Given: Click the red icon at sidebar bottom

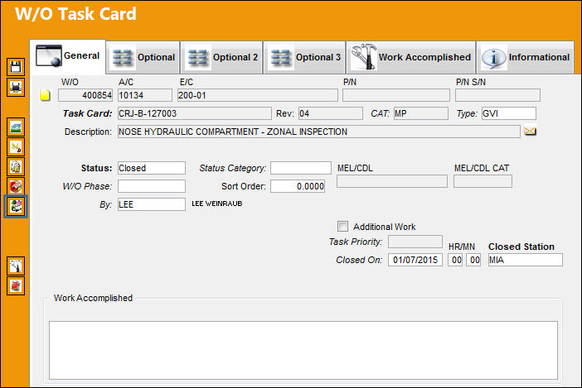Looking at the screenshot, I should [16, 285].
